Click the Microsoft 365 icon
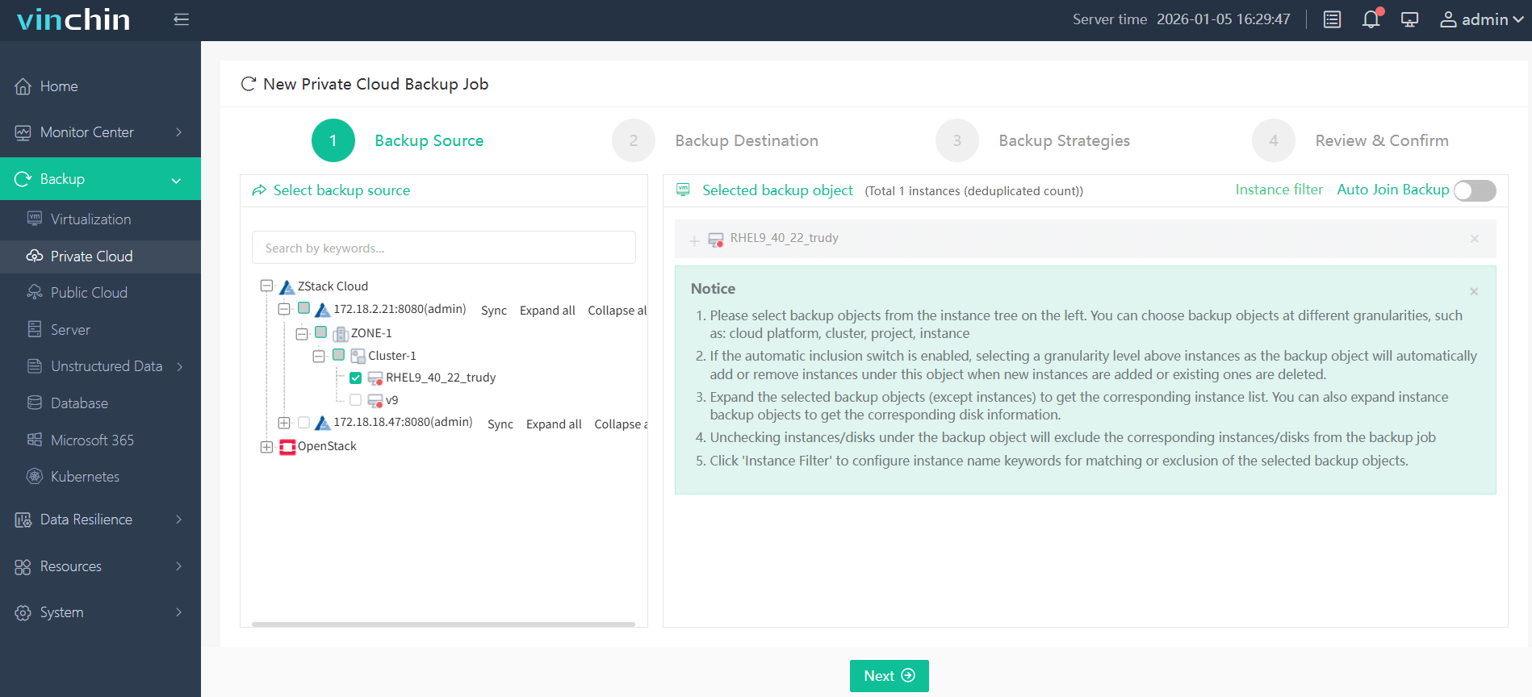The height and width of the screenshot is (697, 1532). pyautogui.click(x=35, y=440)
